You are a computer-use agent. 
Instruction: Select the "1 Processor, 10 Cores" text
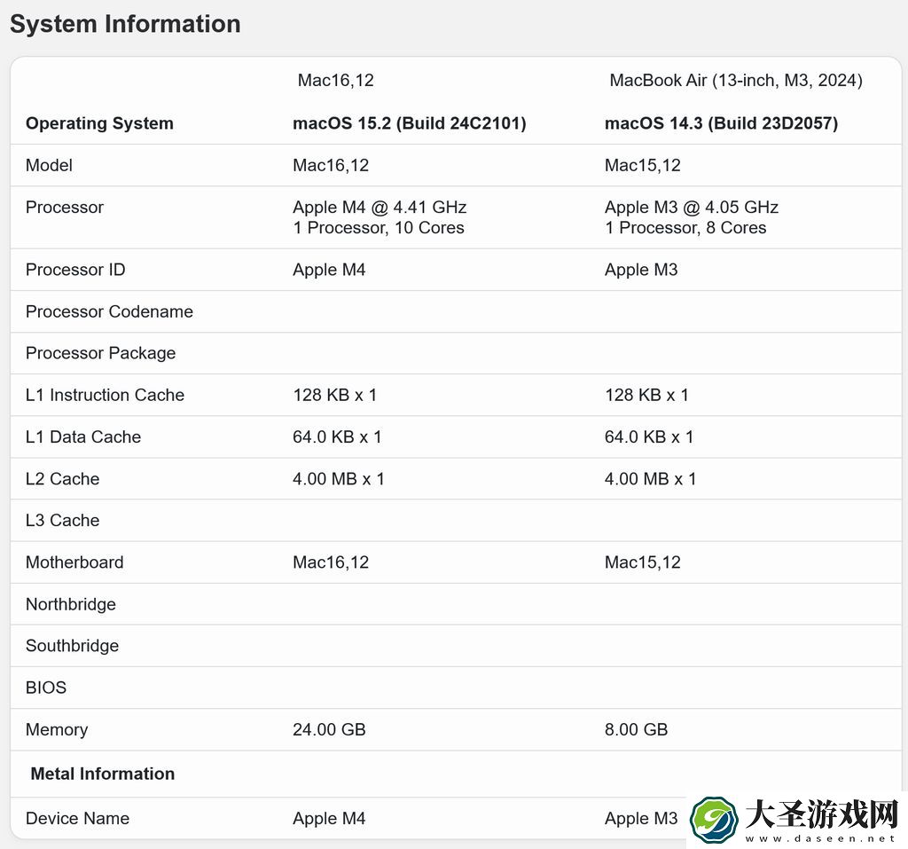(x=378, y=228)
